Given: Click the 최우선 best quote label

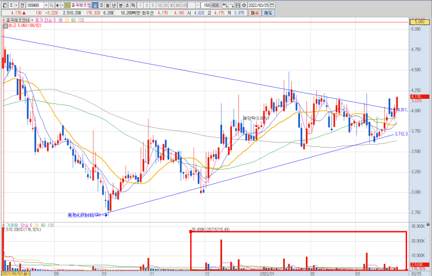Looking at the screenshot, I should [x=148, y=13].
